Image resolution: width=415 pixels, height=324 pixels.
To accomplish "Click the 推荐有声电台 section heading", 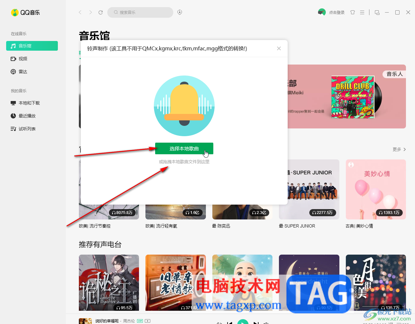I will coord(100,245).
